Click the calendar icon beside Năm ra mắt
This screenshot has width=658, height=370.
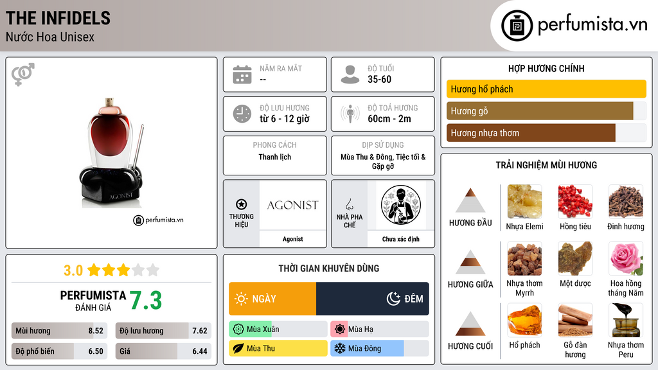242,75
